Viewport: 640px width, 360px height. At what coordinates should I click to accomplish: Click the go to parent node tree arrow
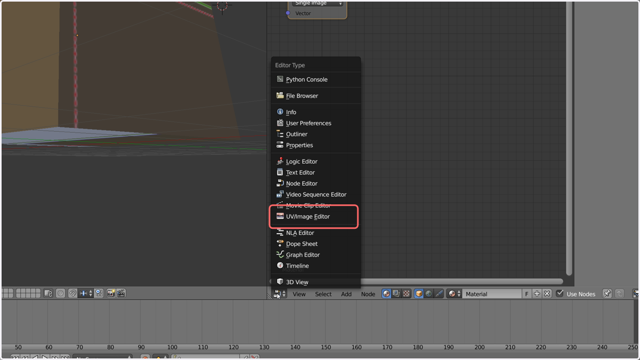(619, 294)
